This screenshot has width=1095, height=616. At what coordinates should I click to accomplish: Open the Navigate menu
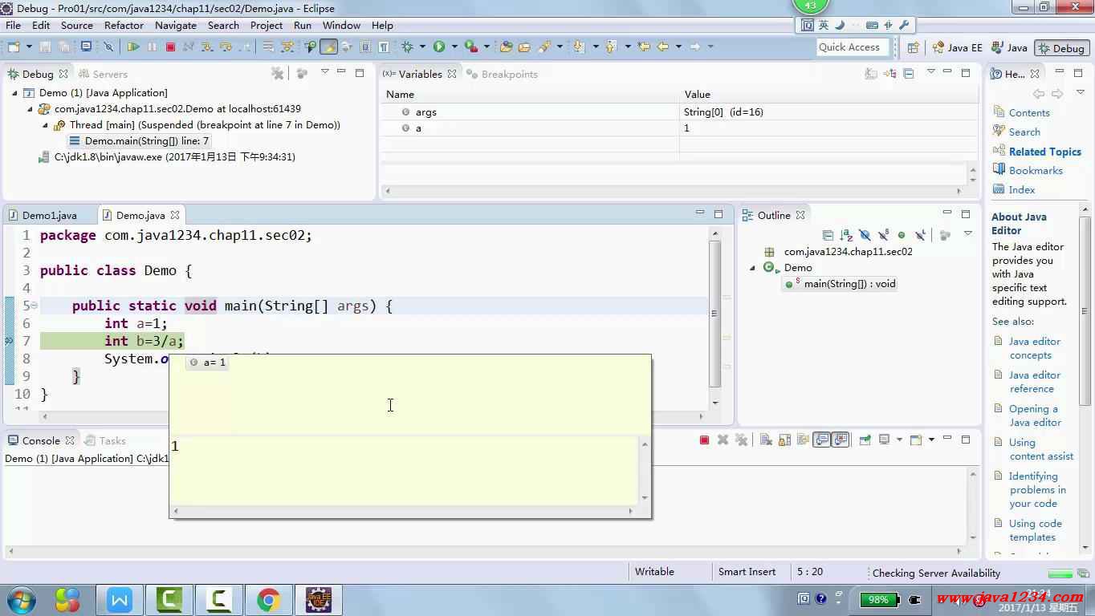[176, 26]
